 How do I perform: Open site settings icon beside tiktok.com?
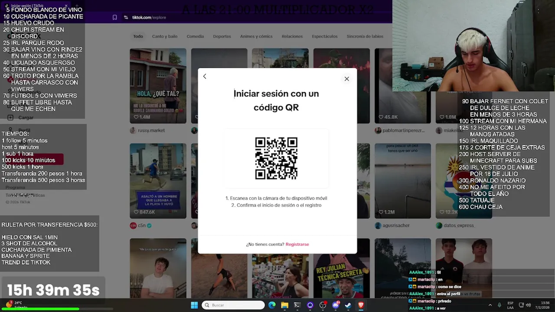click(126, 17)
